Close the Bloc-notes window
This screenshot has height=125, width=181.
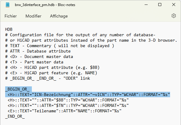click(174, 5)
